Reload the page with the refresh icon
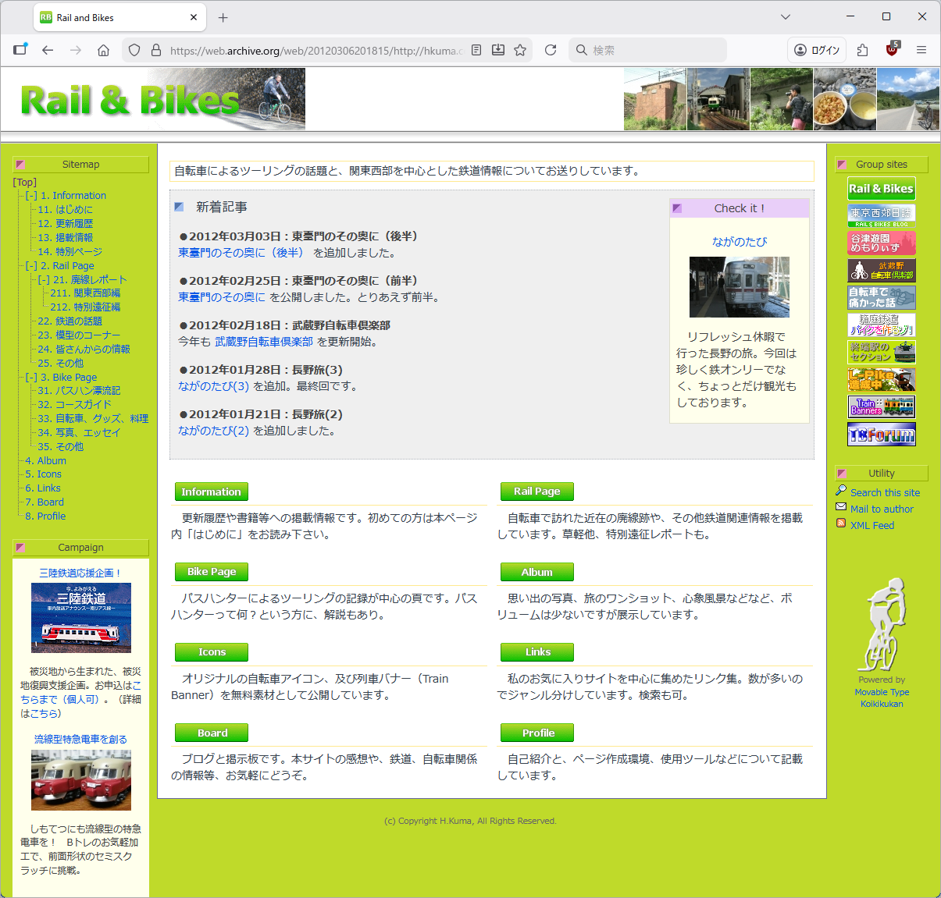This screenshot has height=898, width=941. [551, 50]
